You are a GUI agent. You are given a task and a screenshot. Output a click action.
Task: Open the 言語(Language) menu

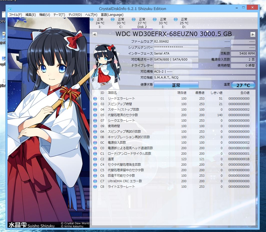coord(112,15)
